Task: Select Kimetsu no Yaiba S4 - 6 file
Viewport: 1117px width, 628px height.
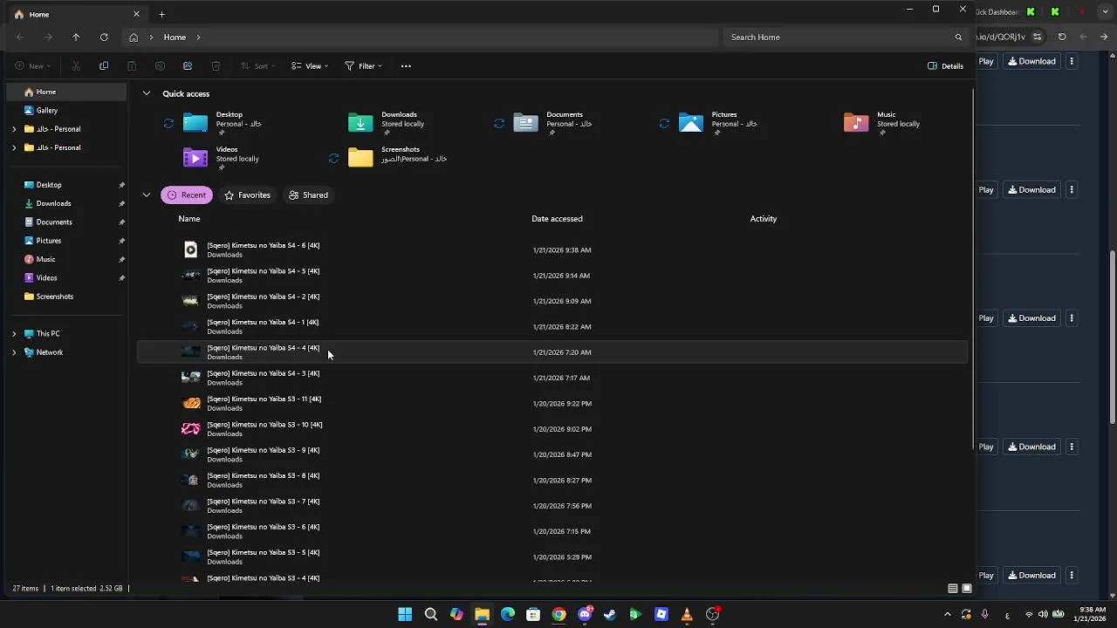Action: 552,250
